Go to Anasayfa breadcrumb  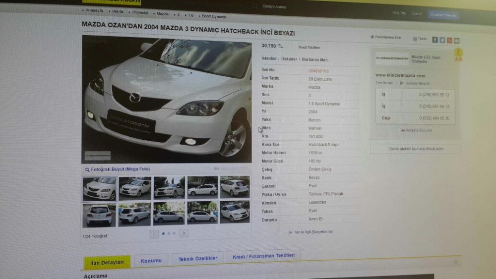click(94, 10)
